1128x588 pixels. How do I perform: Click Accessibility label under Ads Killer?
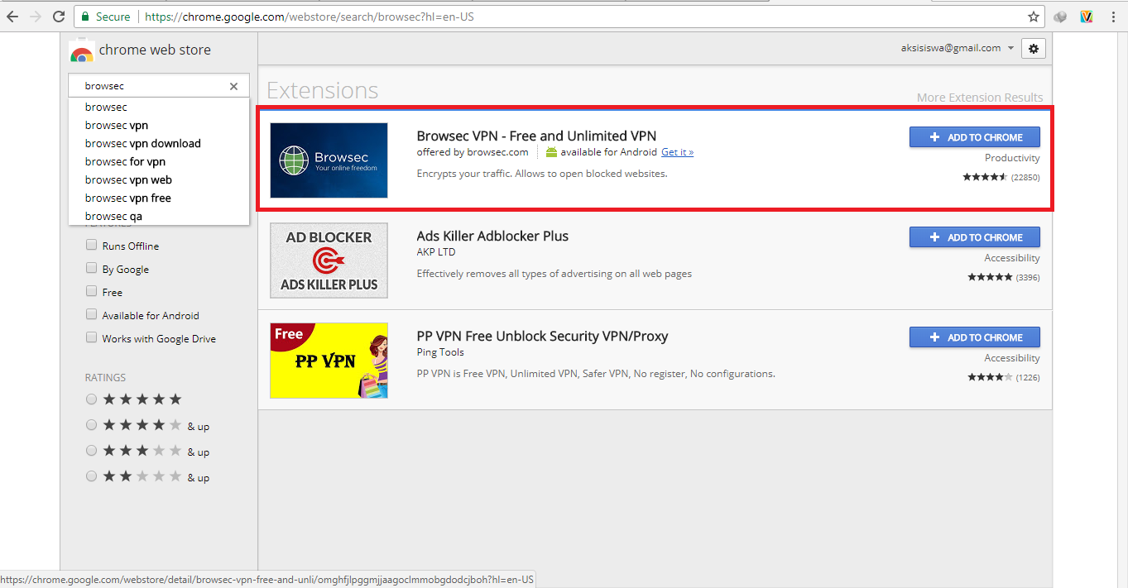[x=1012, y=258]
